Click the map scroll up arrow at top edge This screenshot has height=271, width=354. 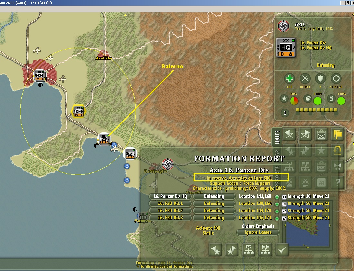tap(125, 15)
